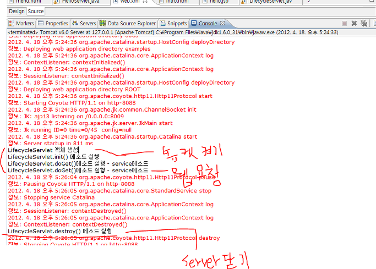This screenshot has height=269, width=376.
Task: Click the 'Server startup in 811 ms' line
Action: (50, 144)
